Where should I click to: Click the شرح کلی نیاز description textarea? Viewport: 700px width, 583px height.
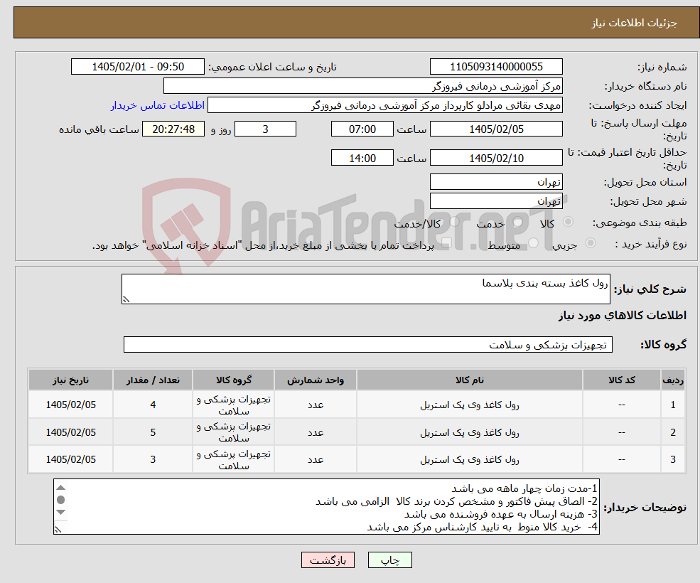point(365,289)
